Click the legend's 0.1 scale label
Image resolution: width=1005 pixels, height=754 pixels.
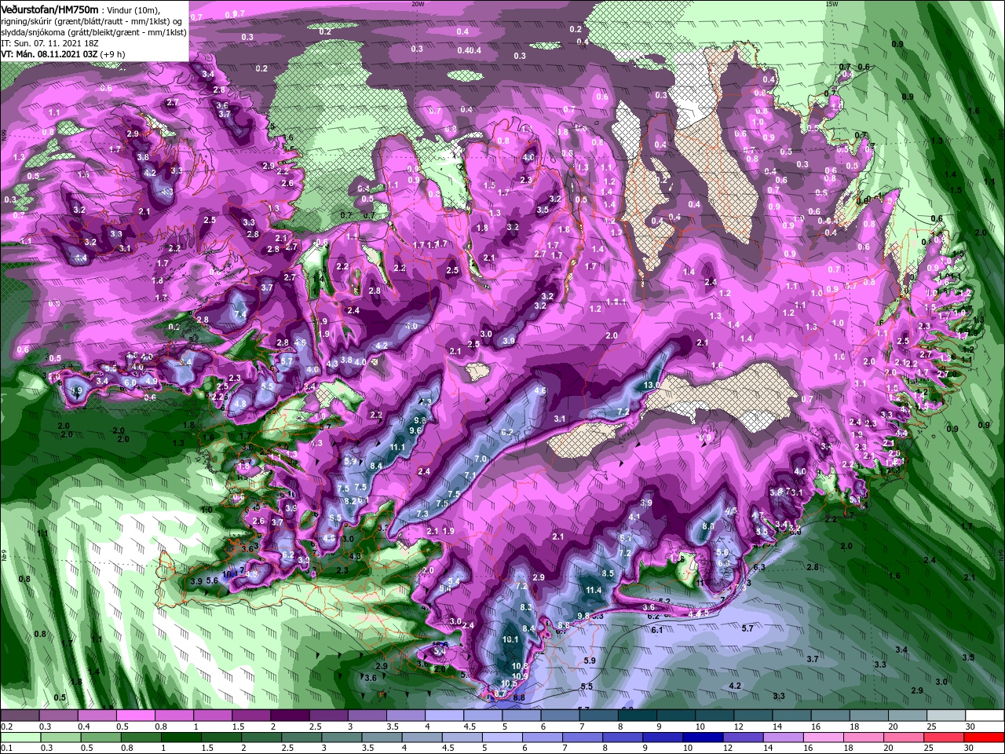tap(6, 749)
